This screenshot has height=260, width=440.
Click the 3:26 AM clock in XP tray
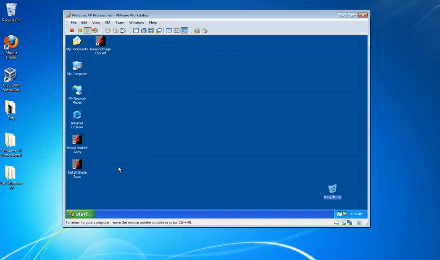(356, 214)
